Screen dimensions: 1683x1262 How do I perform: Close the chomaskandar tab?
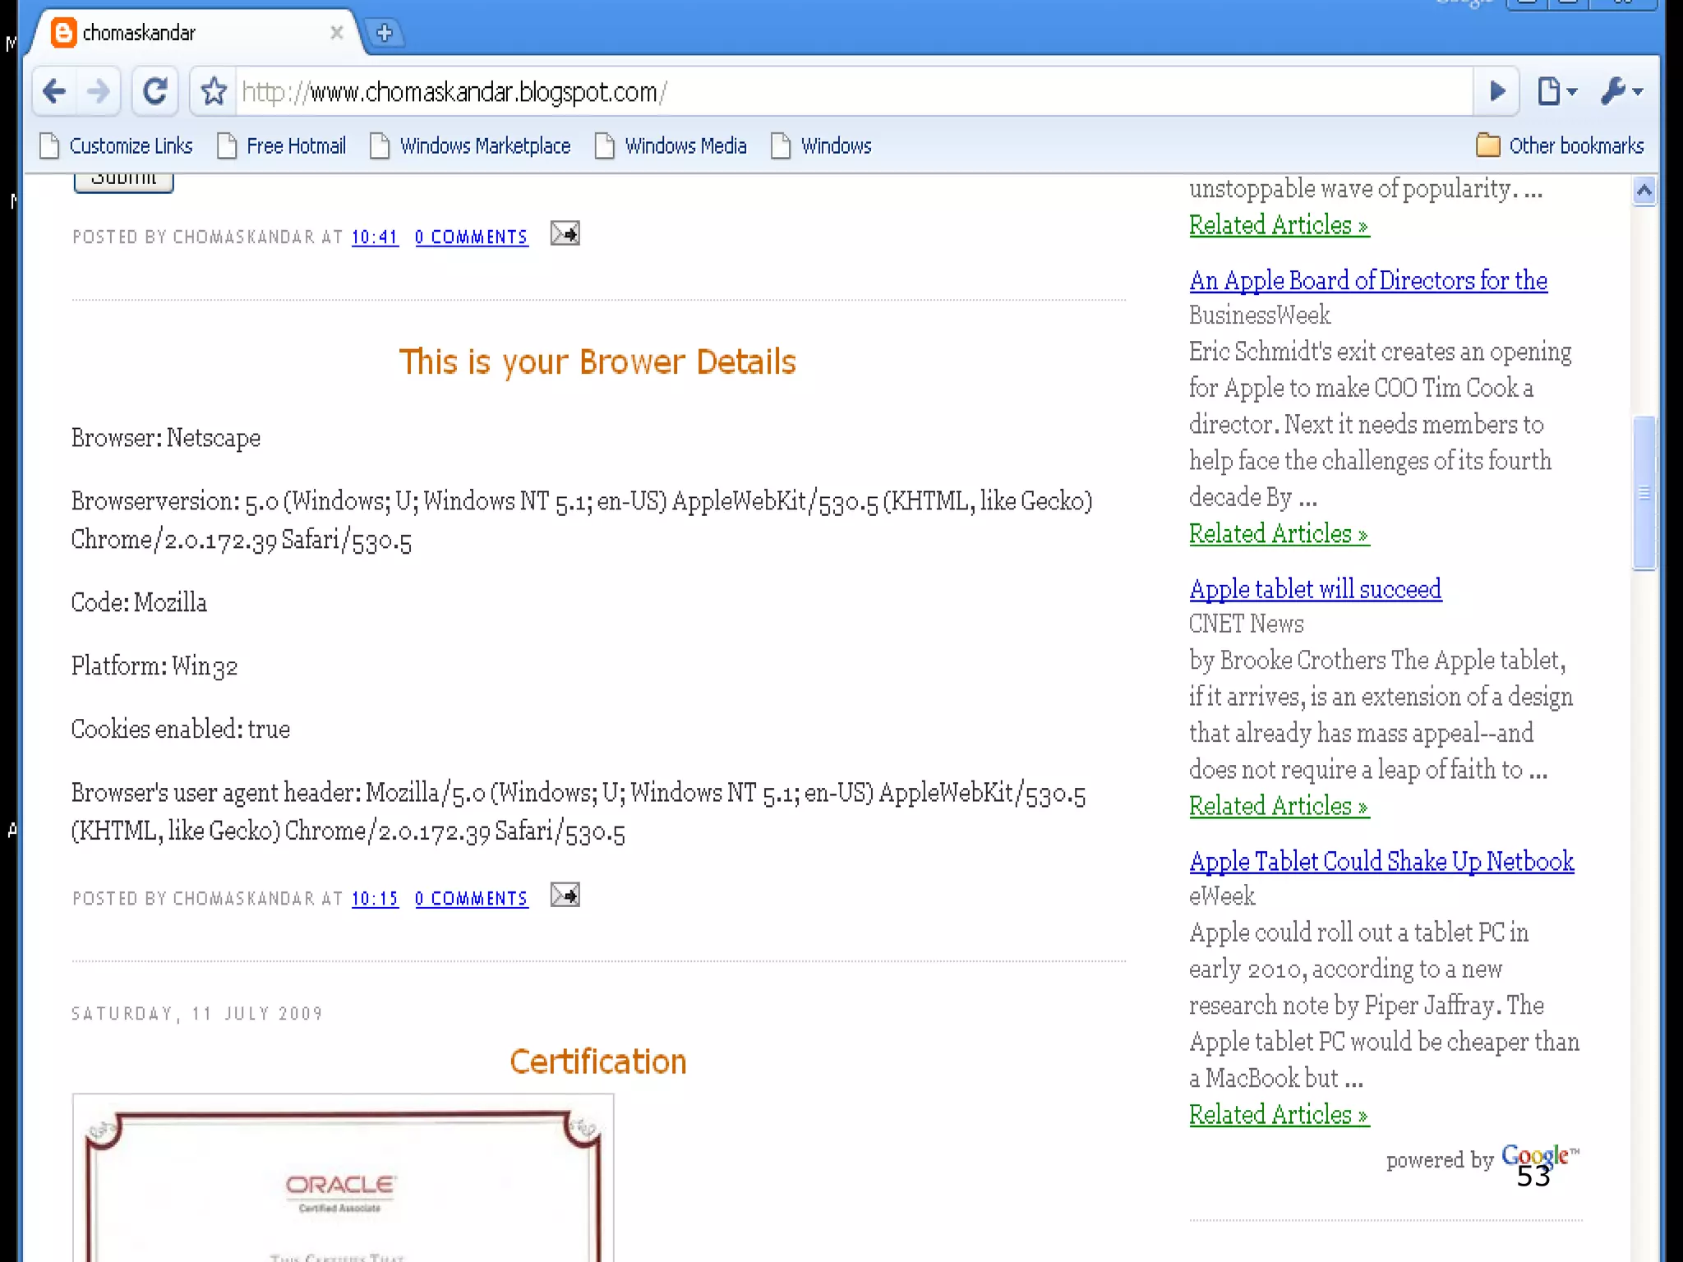(x=336, y=33)
